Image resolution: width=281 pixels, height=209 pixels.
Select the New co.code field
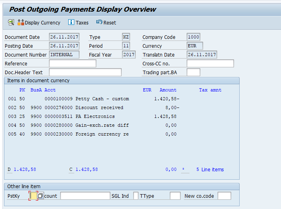click(224, 196)
